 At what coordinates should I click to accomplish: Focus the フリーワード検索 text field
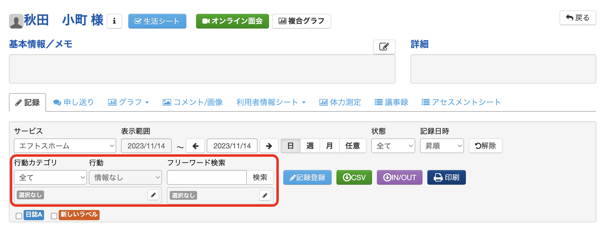207,177
